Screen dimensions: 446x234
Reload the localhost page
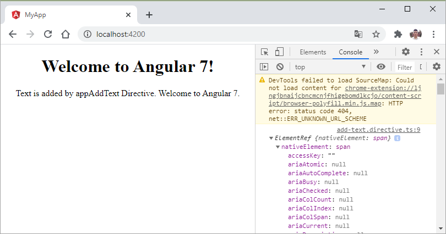(x=48, y=34)
